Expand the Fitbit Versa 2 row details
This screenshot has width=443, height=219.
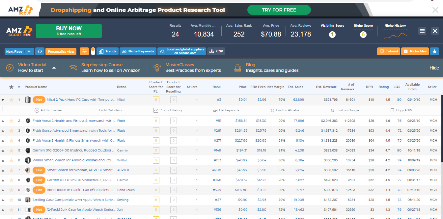pyautogui.click(x=3, y=121)
